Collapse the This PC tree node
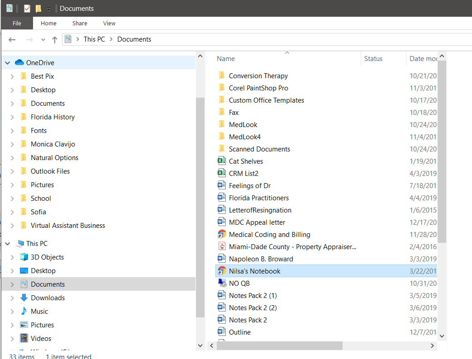Viewport: 472px width, 359px height. point(8,244)
